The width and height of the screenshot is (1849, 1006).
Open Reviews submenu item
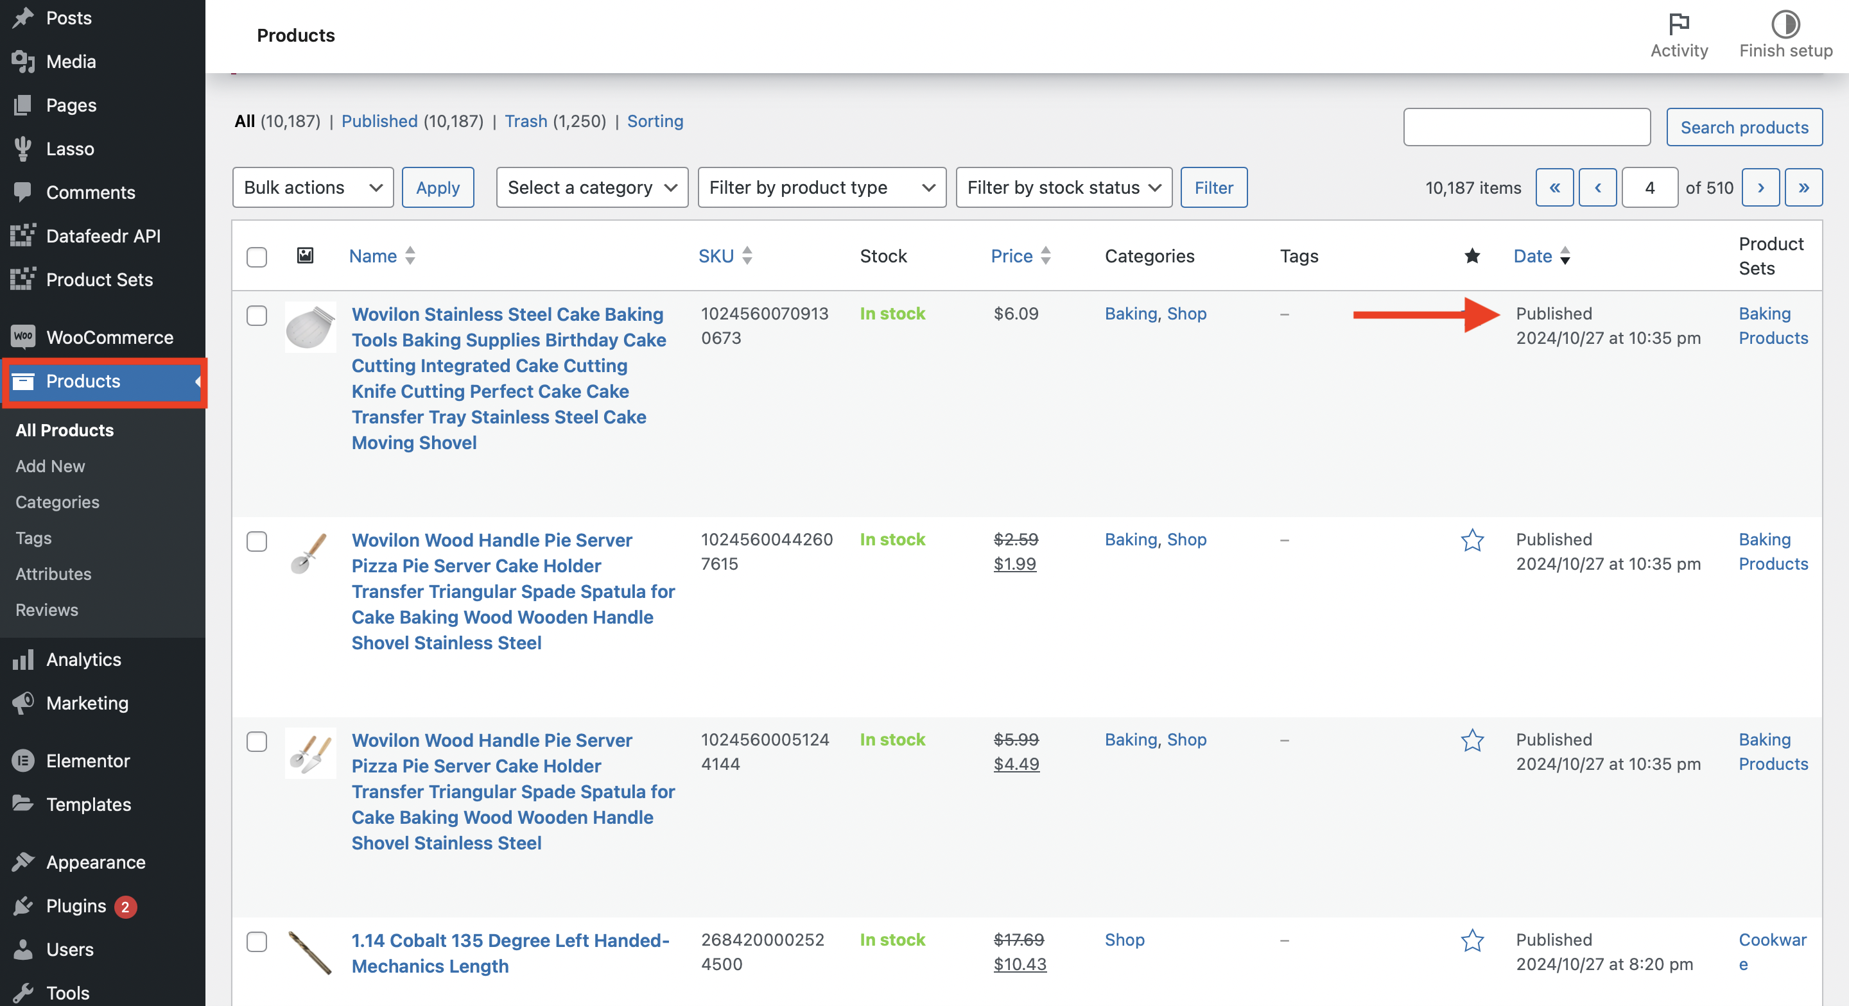(47, 610)
